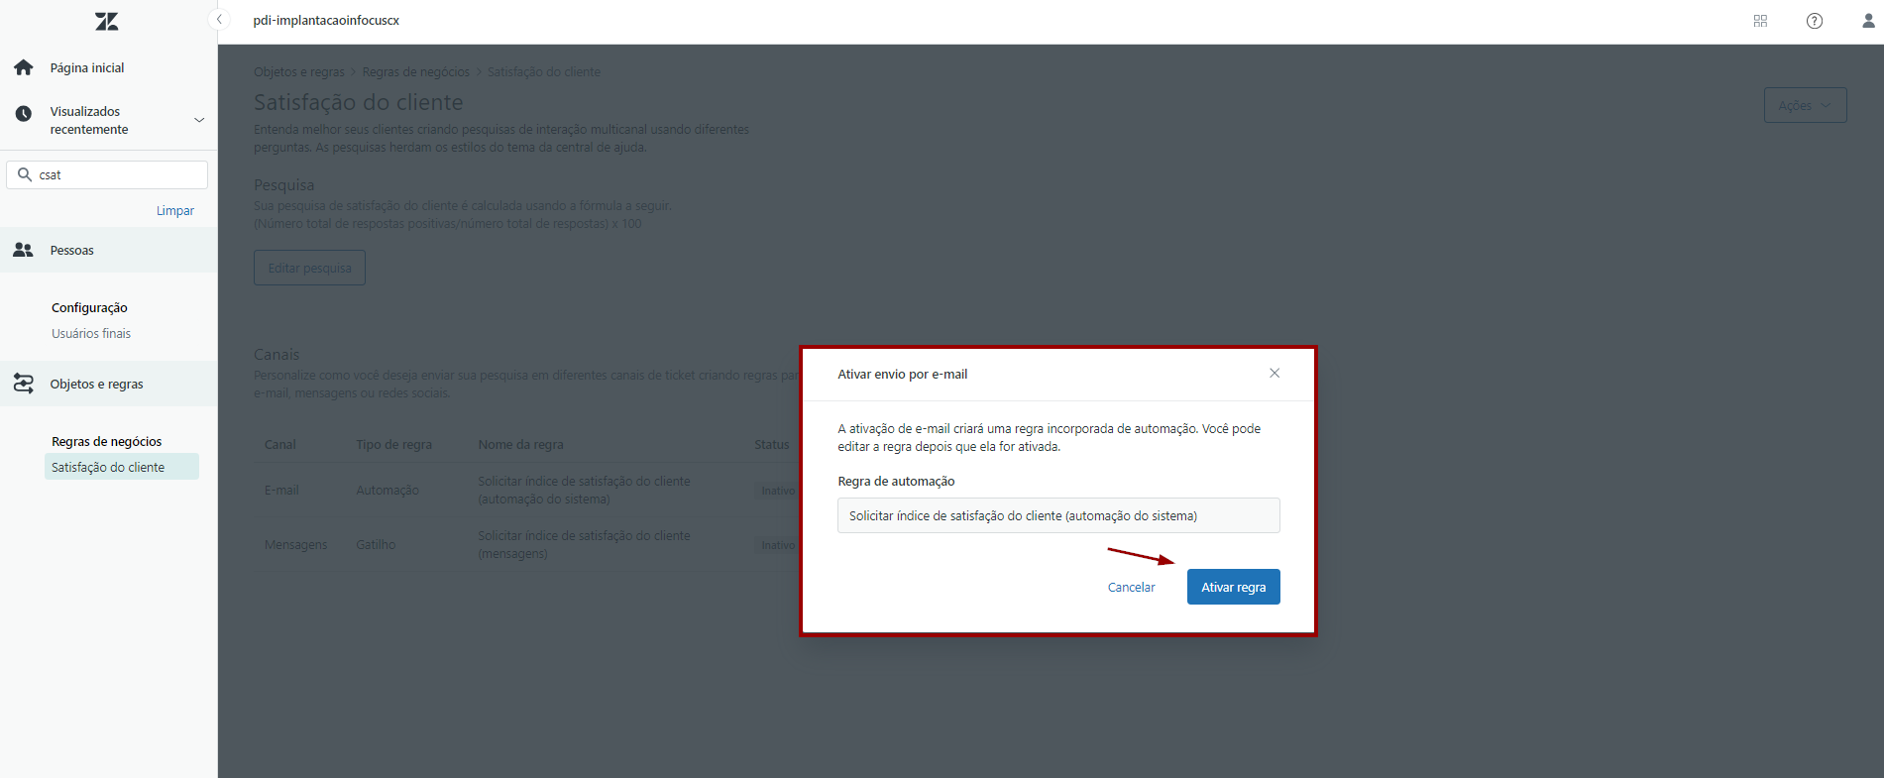
Task: Click the Zendesk logo icon
Action: click(106, 21)
